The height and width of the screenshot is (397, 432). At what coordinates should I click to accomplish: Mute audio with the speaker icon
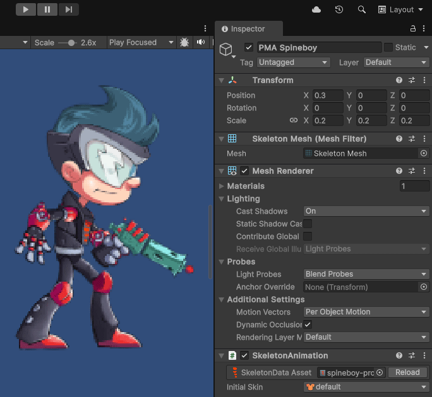pos(201,42)
